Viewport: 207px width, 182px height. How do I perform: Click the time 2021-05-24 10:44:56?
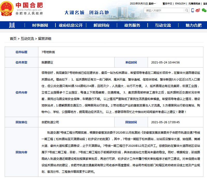(165, 62)
